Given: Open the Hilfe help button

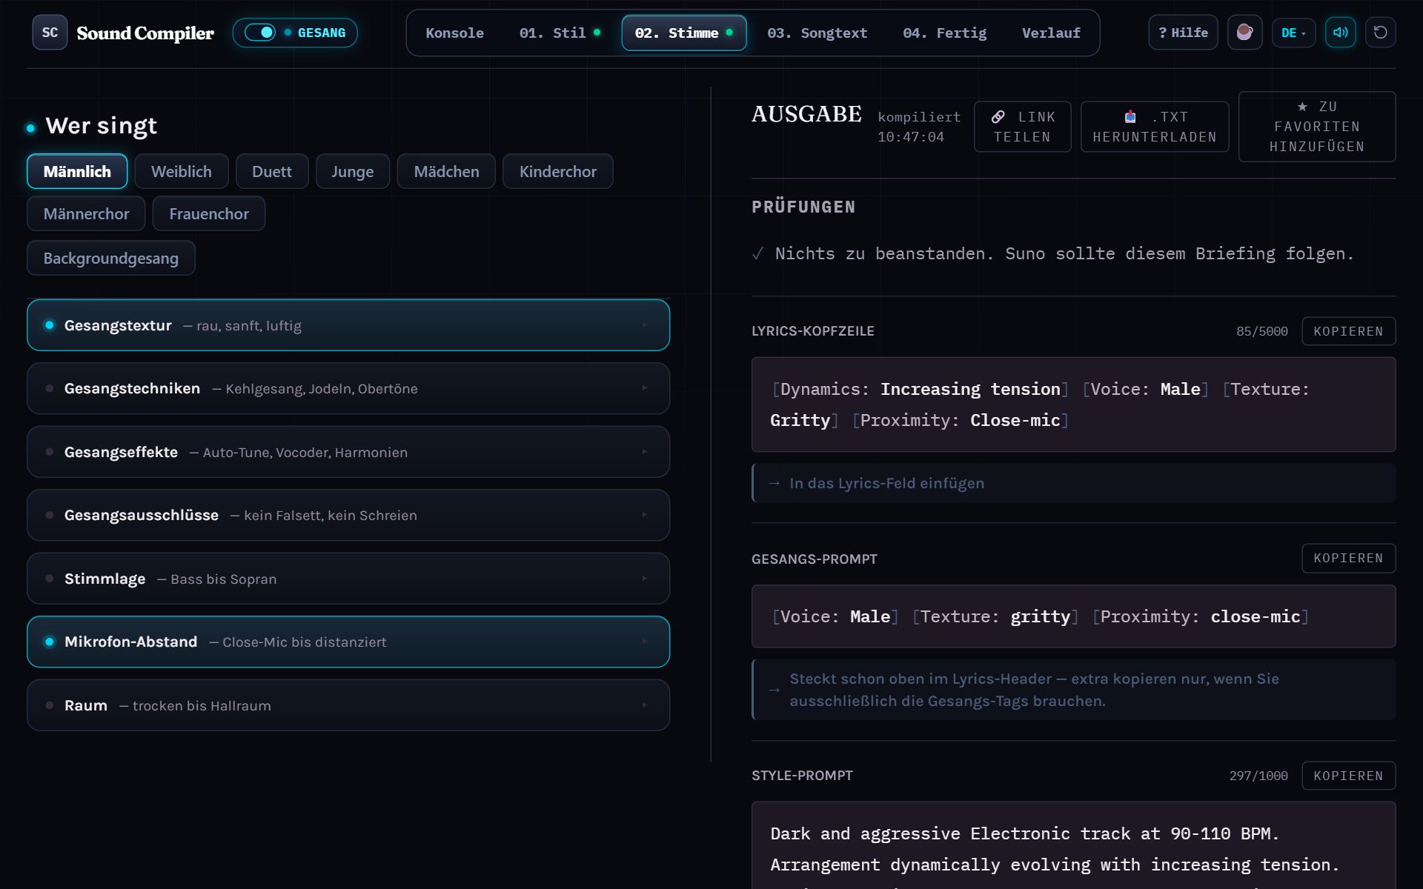Looking at the screenshot, I should (x=1183, y=33).
